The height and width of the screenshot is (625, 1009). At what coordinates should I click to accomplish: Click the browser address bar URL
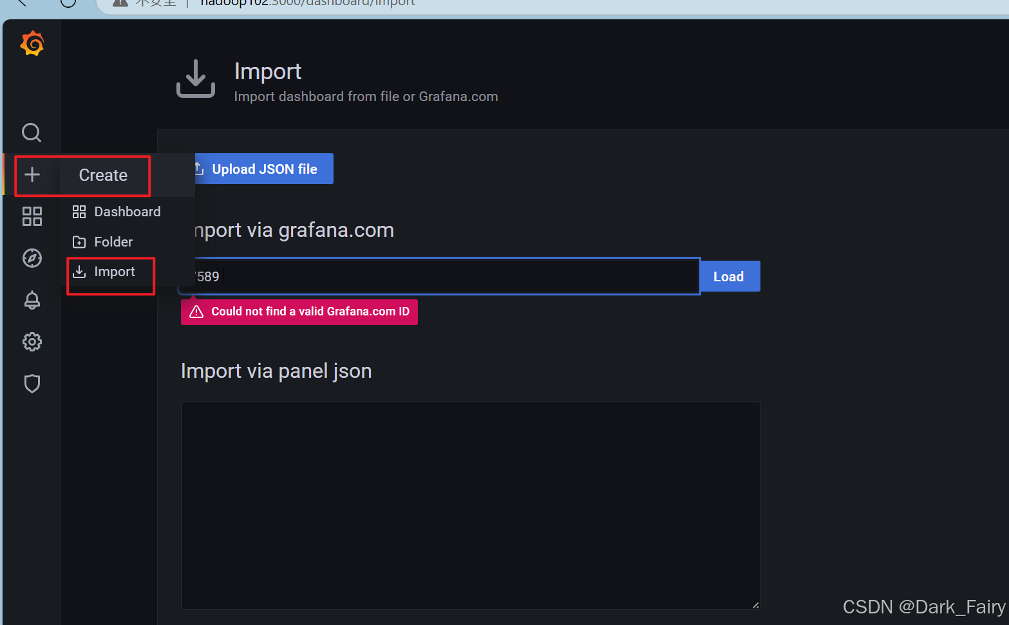[x=308, y=3]
